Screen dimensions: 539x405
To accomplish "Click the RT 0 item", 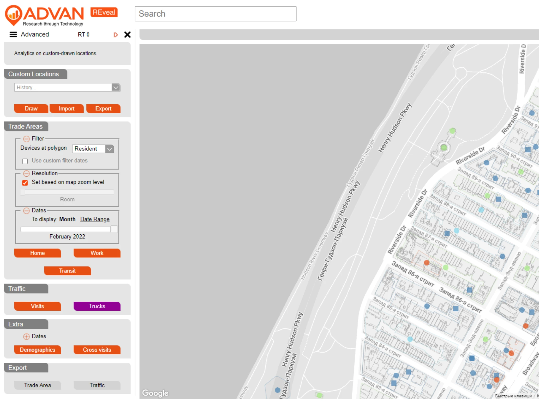I will click(x=83, y=34).
